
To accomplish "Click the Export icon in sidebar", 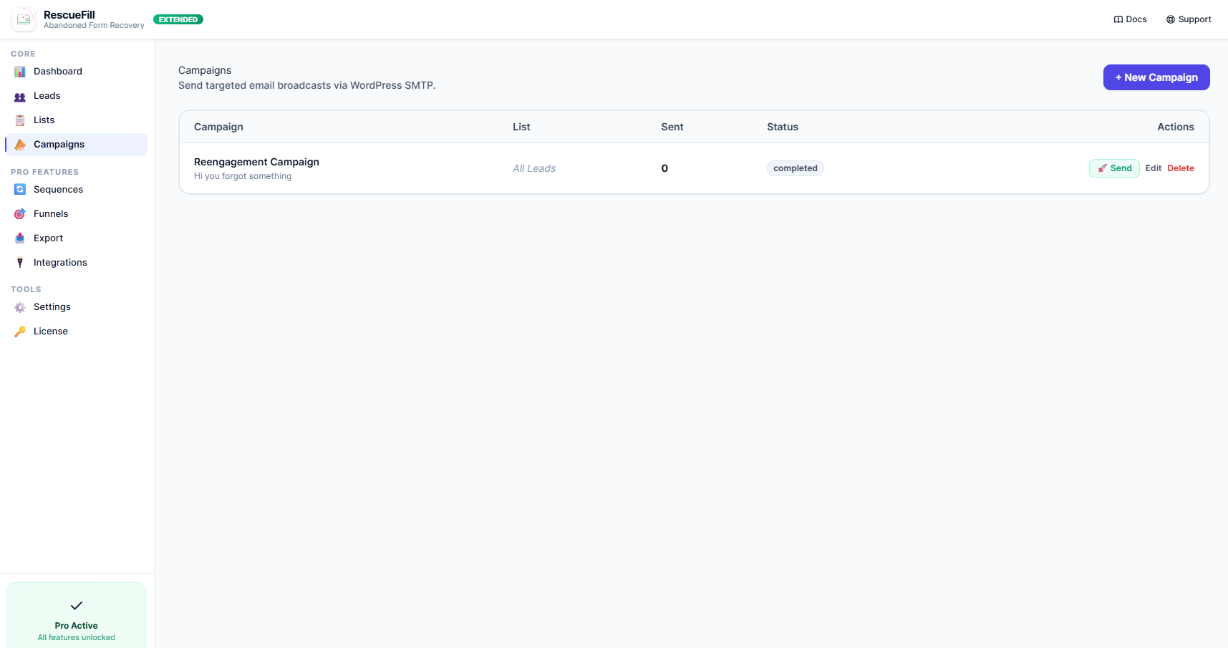I will point(19,238).
